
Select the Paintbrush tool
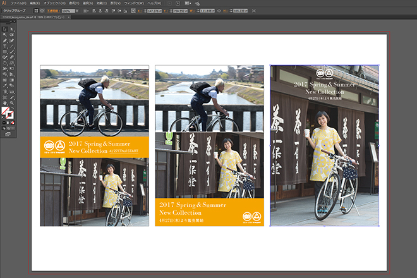click(12, 52)
